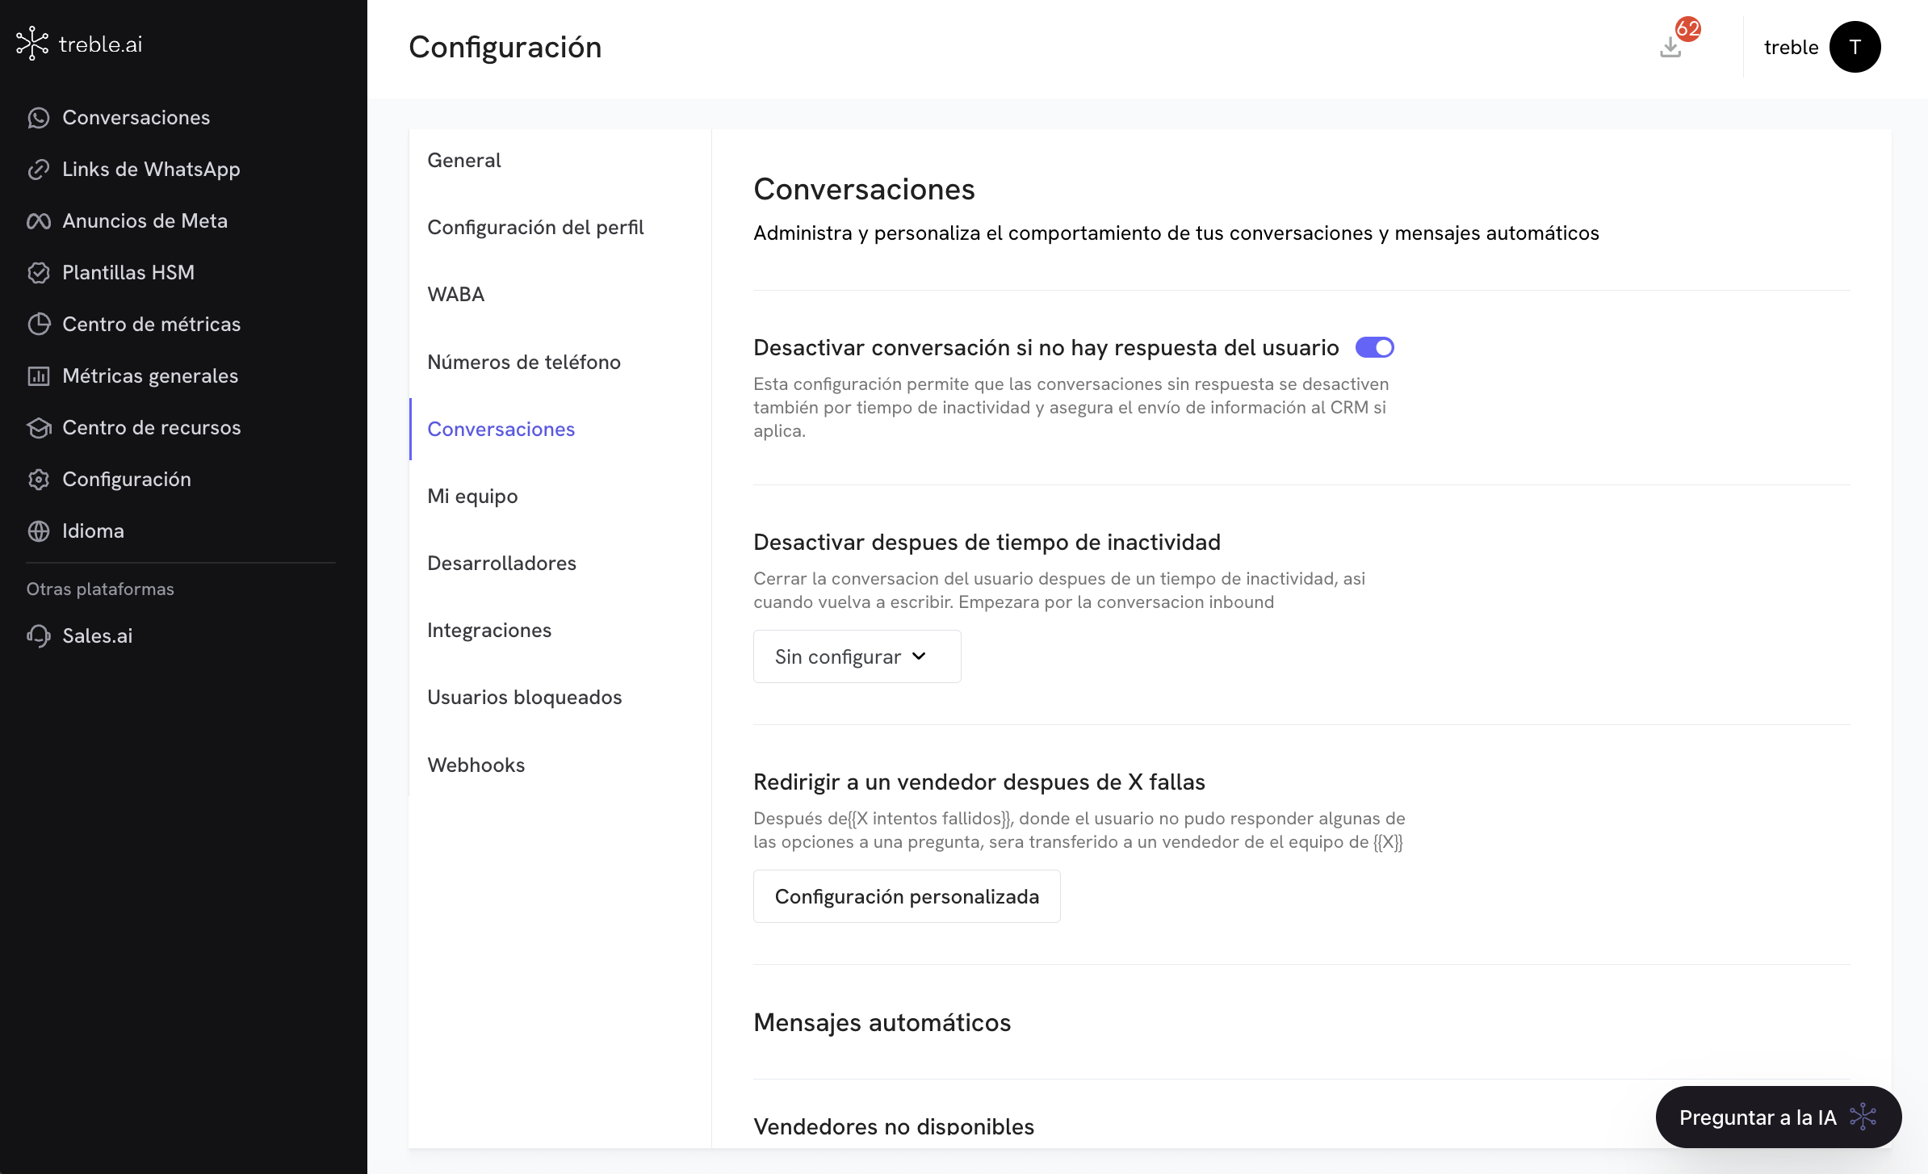
Task: Open the Webhooks settings tab
Action: coord(476,765)
